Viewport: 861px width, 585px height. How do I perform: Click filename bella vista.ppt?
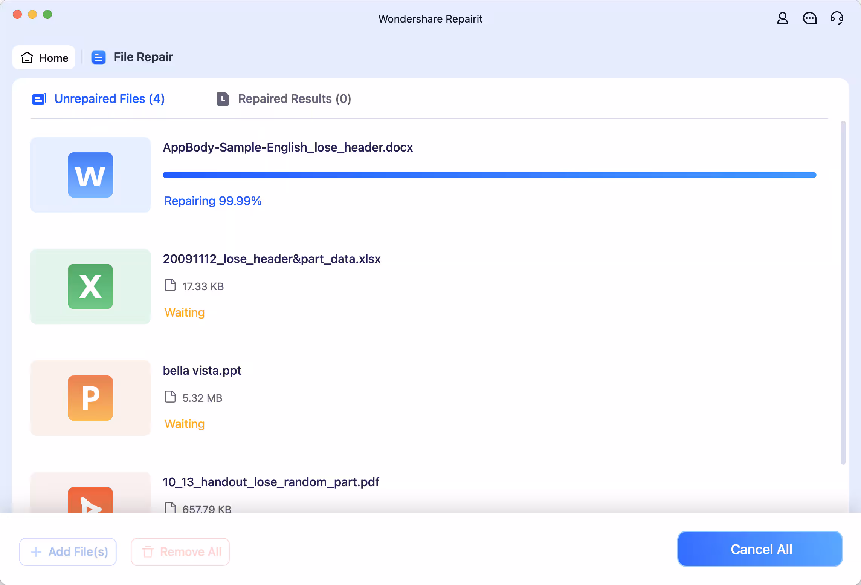[202, 371]
